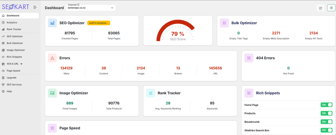
Task: Collapse sidebar using icon beside SEOKART logo
Action: coord(35,7)
